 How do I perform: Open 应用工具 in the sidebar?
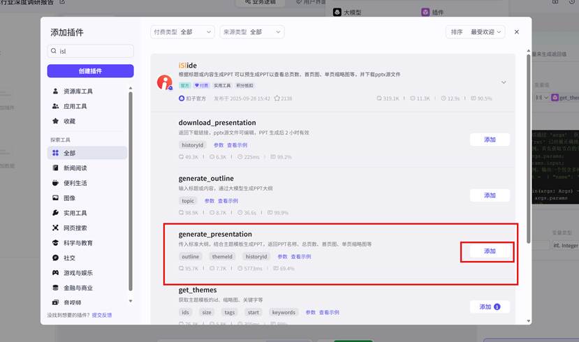[x=87, y=106]
